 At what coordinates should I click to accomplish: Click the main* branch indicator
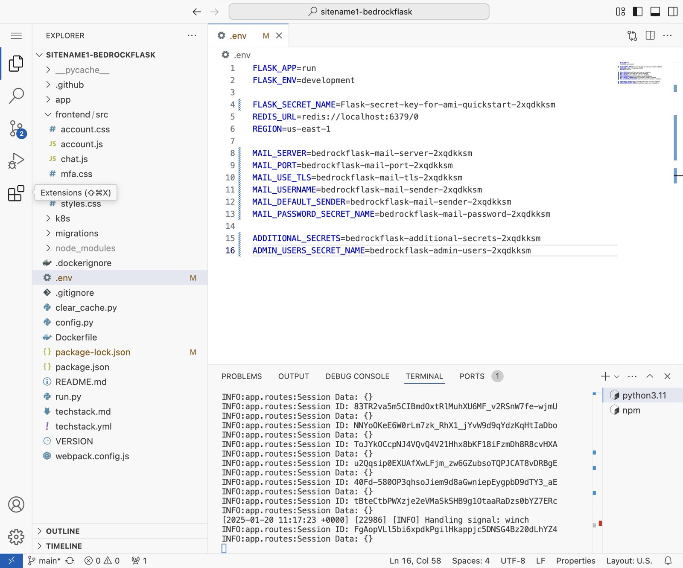[x=44, y=561]
